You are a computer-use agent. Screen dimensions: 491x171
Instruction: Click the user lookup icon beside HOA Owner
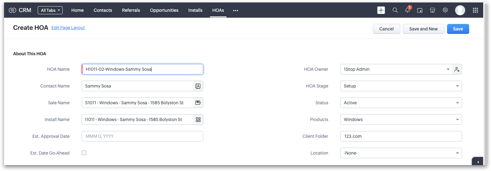tap(457, 69)
